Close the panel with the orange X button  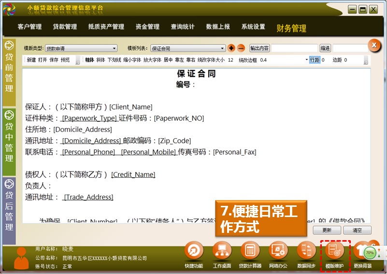374,45
